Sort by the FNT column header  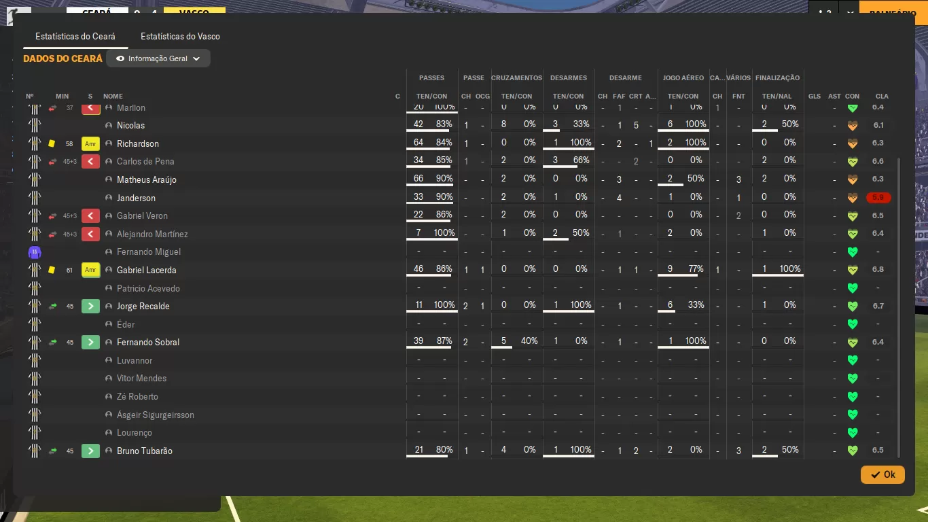[738, 97]
